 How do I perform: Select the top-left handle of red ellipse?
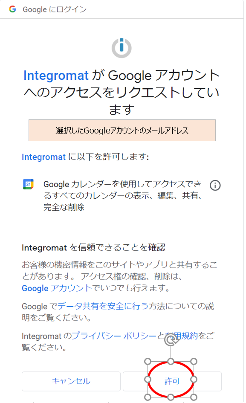click(148, 362)
